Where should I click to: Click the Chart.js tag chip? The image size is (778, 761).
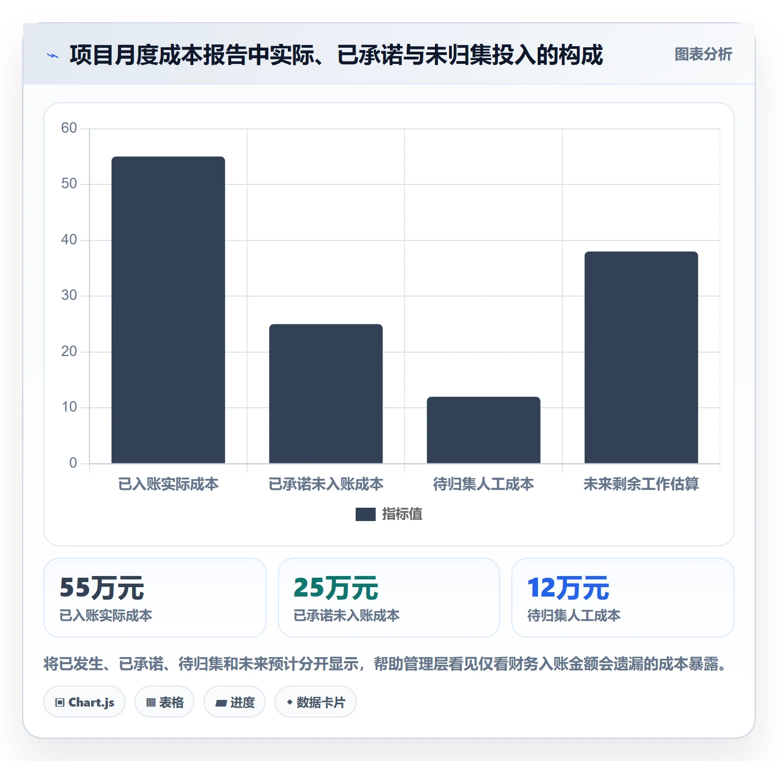pos(84,702)
